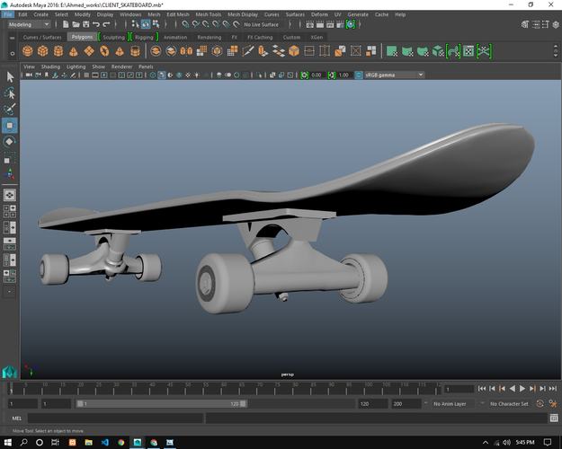This screenshot has width=562, height=449.
Task: Save the current scene file icon
Action: (x=86, y=24)
